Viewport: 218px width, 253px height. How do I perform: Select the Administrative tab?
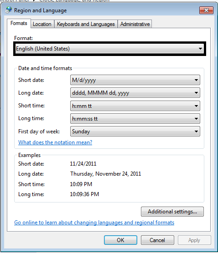point(135,24)
